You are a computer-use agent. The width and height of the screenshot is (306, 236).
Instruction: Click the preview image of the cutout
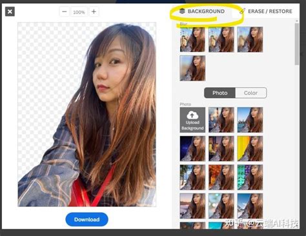[87, 114]
